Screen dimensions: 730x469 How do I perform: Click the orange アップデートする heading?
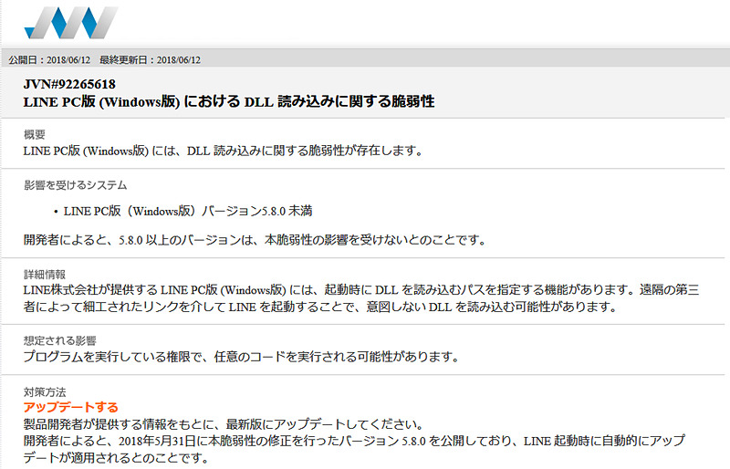tap(71, 408)
